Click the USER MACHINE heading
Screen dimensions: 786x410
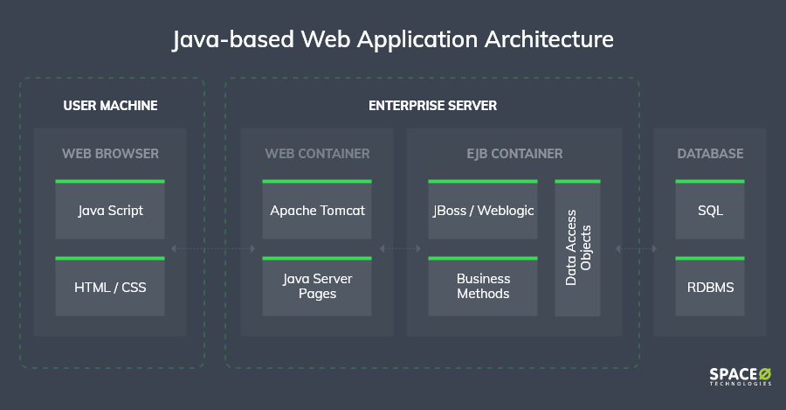pyautogui.click(x=110, y=106)
